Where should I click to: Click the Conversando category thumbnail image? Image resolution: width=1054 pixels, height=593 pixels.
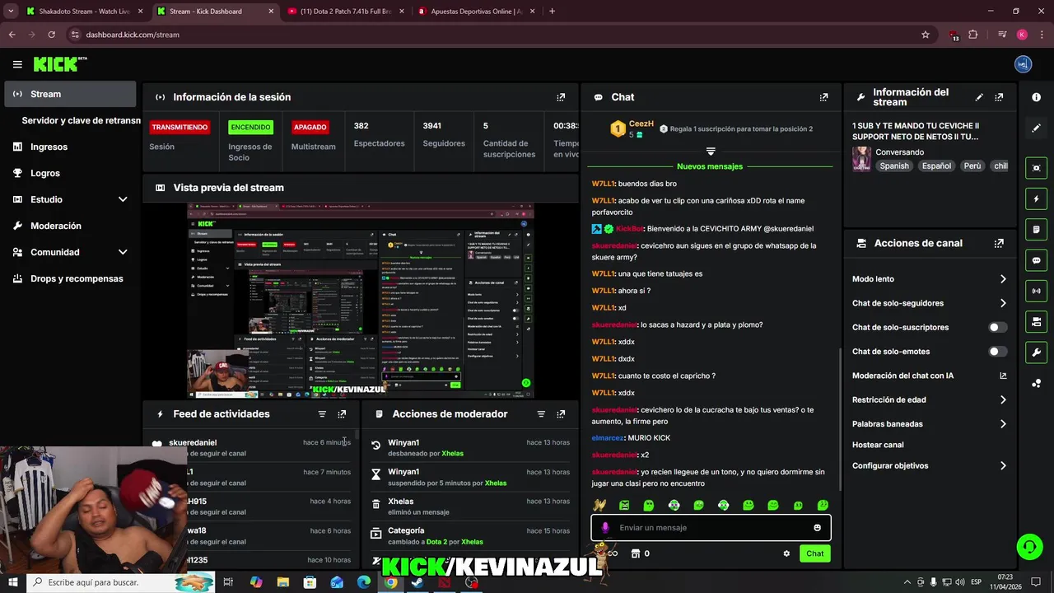861,159
